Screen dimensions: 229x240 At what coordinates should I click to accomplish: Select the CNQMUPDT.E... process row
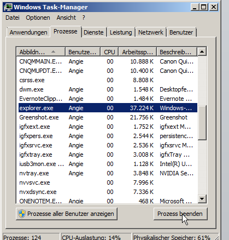(x=108, y=71)
